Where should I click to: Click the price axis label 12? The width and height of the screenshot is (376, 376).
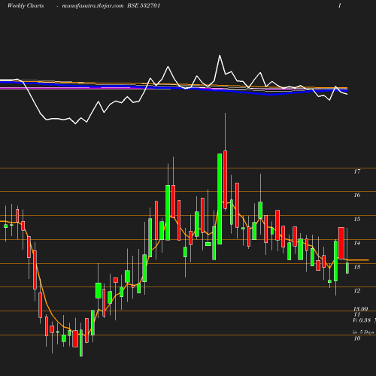(357, 290)
